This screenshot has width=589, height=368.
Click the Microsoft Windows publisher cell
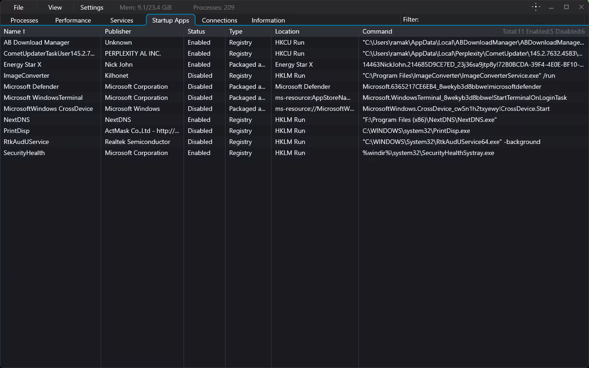tap(133, 109)
